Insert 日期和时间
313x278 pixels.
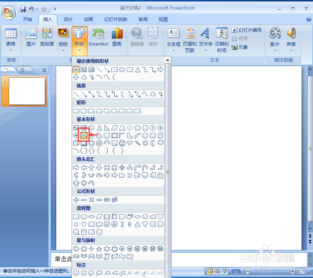[x=222, y=41]
